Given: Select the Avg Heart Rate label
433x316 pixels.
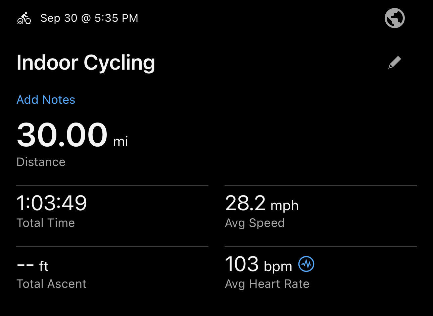Looking at the screenshot, I should click(267, 284).
